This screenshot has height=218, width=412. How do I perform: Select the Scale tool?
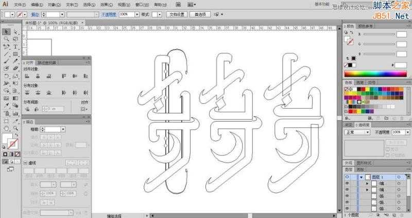tap(15, 76)
